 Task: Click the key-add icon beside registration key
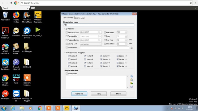[x=131, y=83]
